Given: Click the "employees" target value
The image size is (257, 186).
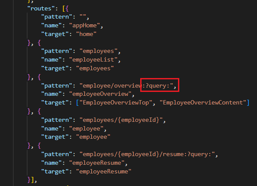Looking at the screenshot, I should click(x=95, y=69).
